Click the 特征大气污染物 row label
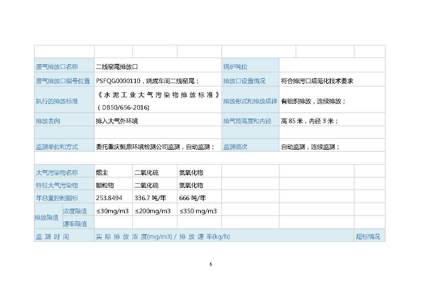 57,185
